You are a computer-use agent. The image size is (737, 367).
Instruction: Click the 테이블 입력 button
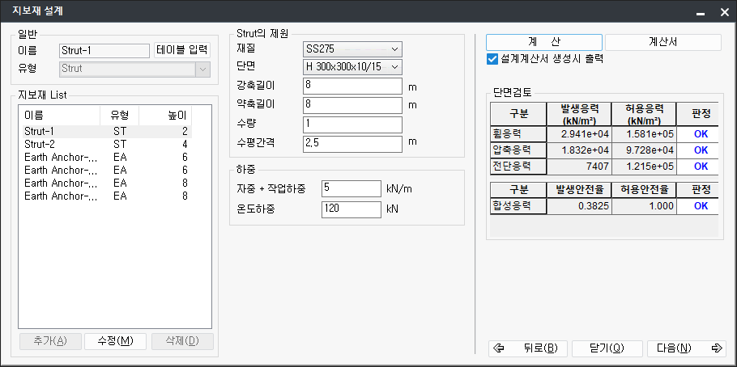click(x=181, y=50)
